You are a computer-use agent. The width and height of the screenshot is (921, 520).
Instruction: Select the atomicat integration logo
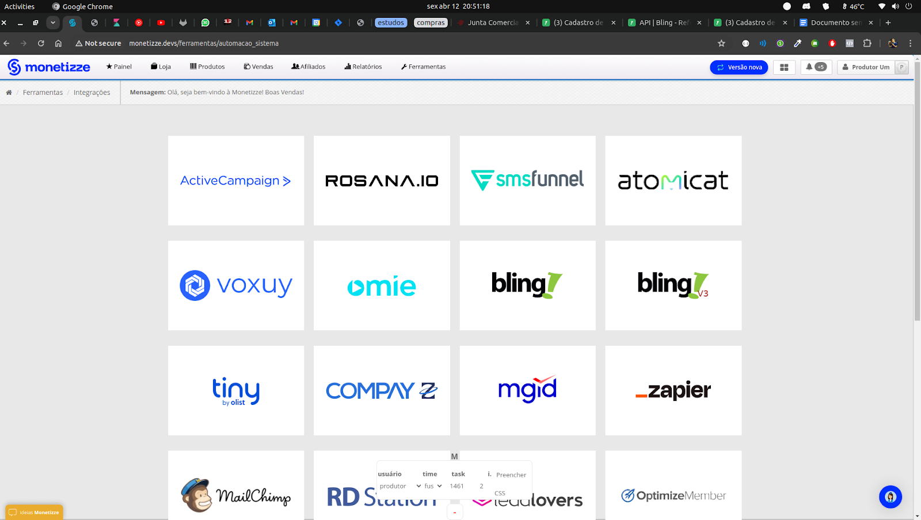click(x=673, y=181)
